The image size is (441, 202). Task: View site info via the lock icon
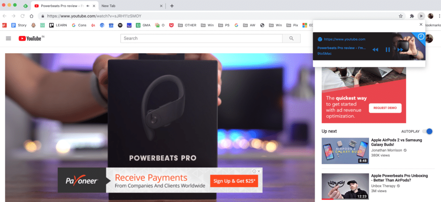43,16
